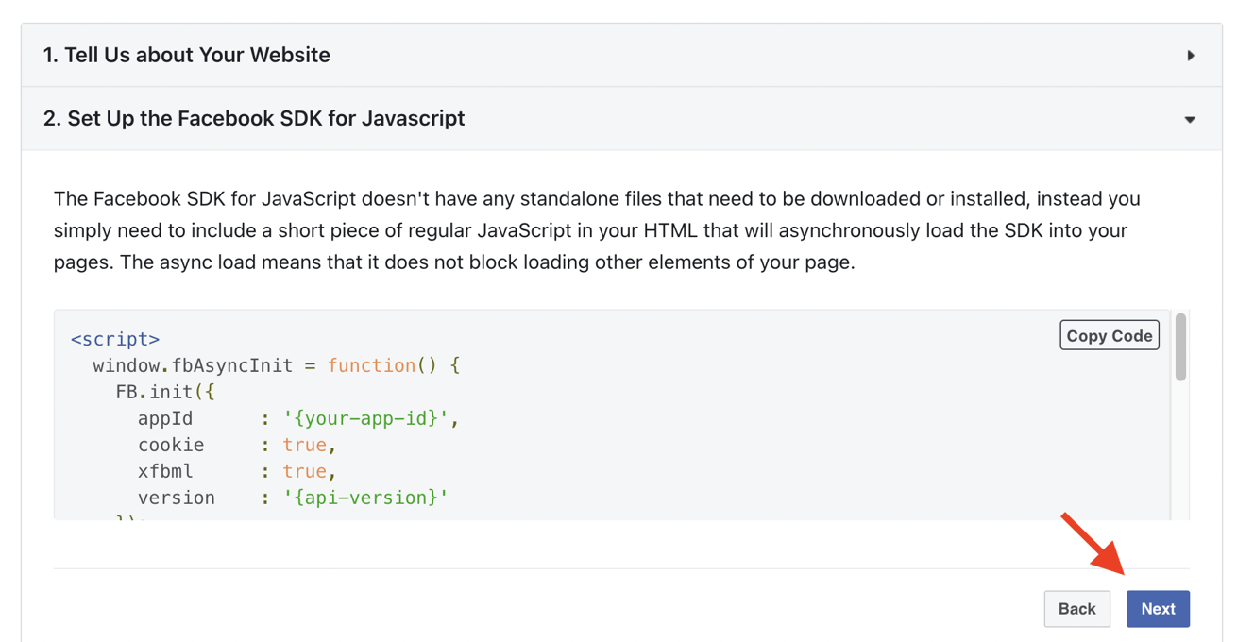Click the true value beside xfbml
This screenshot has width=1237, height=642.
click(x=304, y=471)
